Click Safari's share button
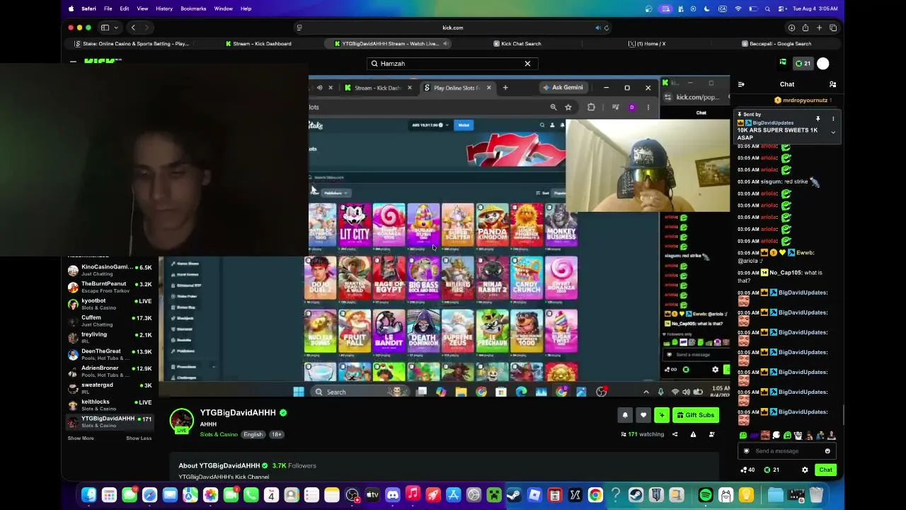906x510 pixels. (805, 28)
